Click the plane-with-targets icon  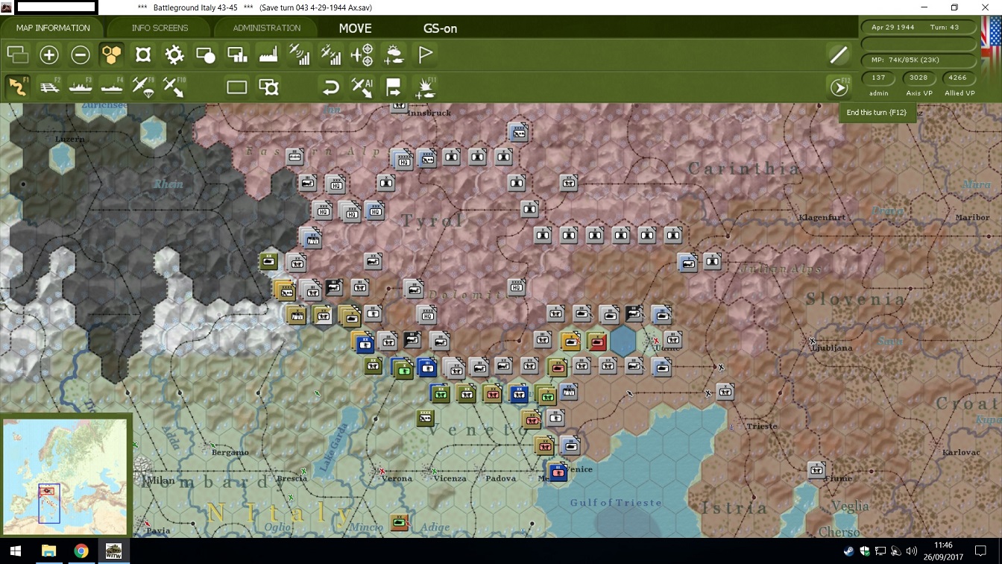pos(362,54)
